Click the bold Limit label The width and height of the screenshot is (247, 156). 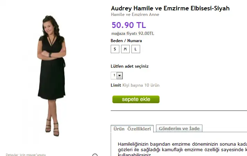tap(116, 85)
